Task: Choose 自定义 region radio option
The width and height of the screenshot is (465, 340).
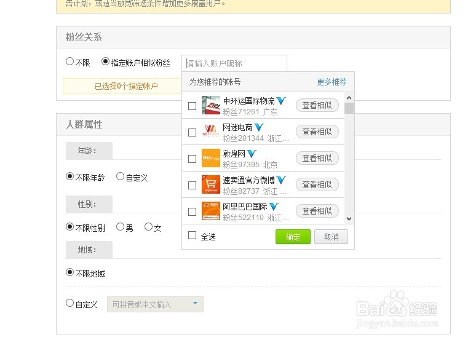Action: tap(70, 303)
